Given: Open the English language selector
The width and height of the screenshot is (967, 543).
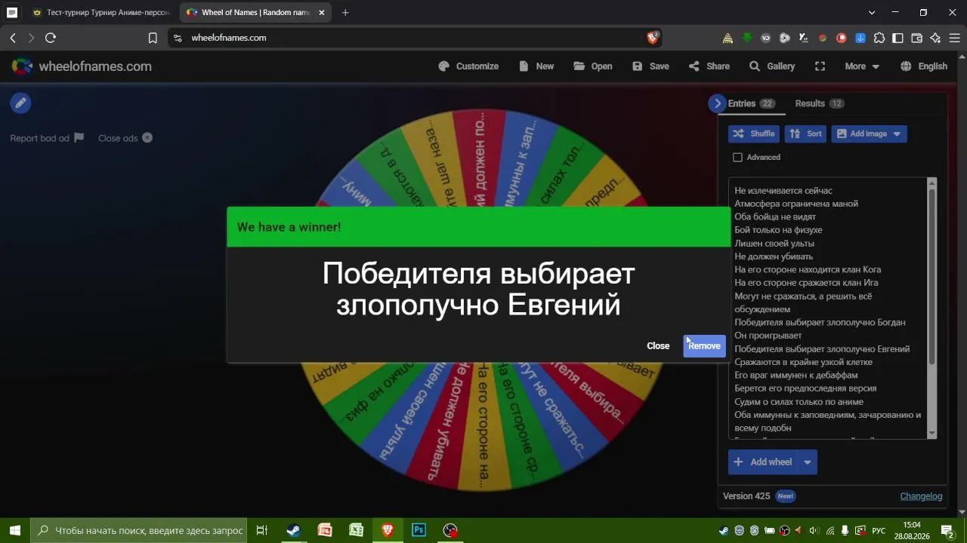Looking at the screenshot, I should [924, 66].
